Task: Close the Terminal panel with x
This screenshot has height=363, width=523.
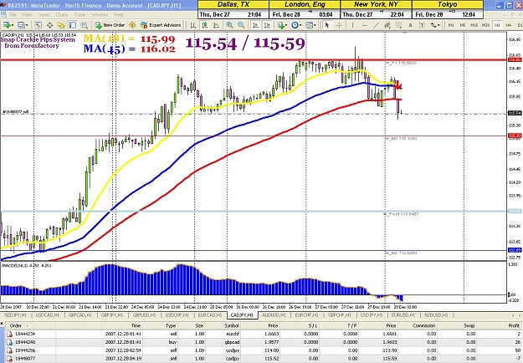Action: [x=2, y=324]
